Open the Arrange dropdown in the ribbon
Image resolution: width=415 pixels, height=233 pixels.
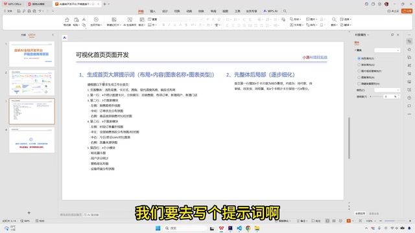point(312,25)
